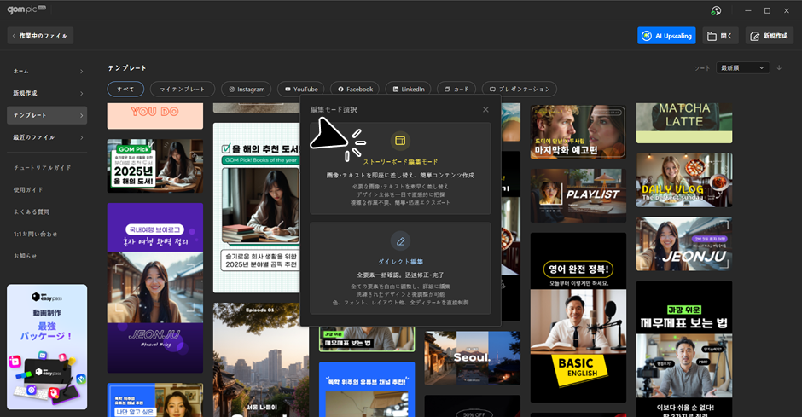
Task: Filter templates by Instagram
Action: 246,89
